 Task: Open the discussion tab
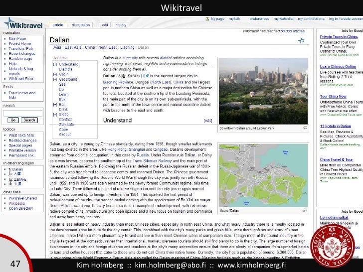tap(81, 25)
